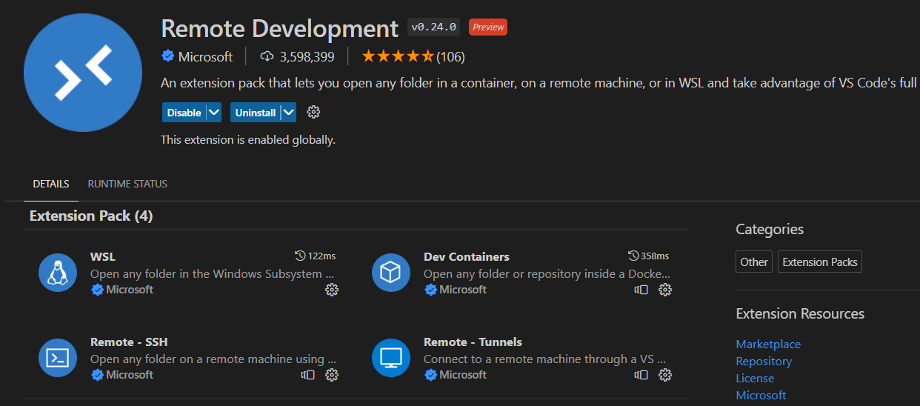Click the remote indicator icon for Remote - SSH
920x406 pixels.
pos(308,375)
